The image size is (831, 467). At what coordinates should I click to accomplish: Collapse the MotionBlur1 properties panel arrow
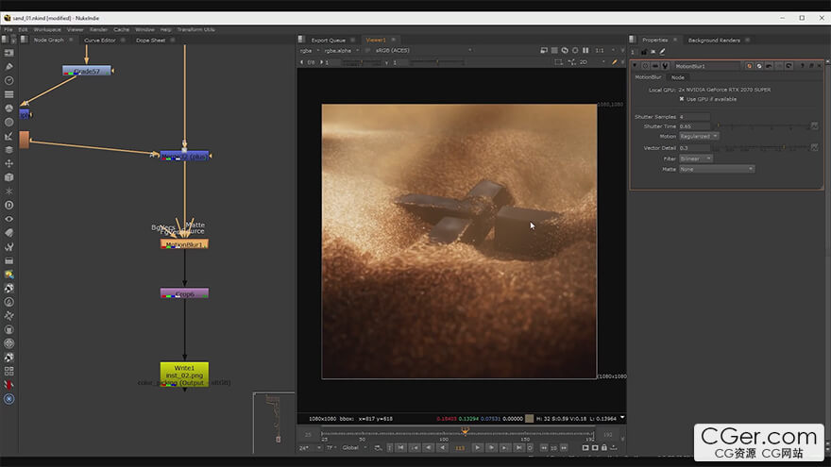635,66
